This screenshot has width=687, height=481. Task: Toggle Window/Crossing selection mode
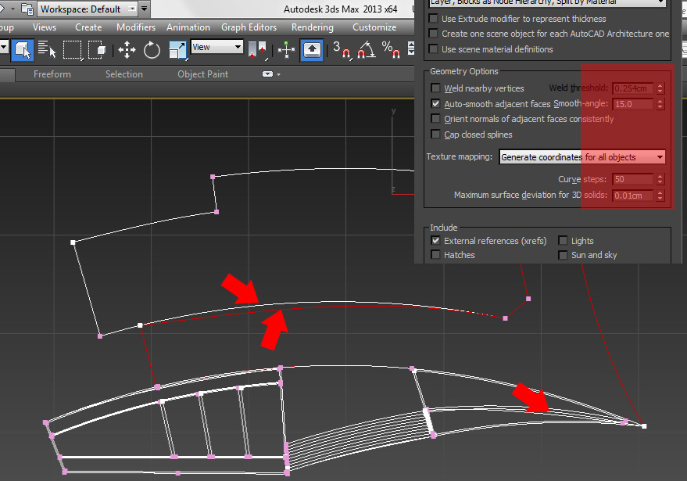(x=98, y=50)
